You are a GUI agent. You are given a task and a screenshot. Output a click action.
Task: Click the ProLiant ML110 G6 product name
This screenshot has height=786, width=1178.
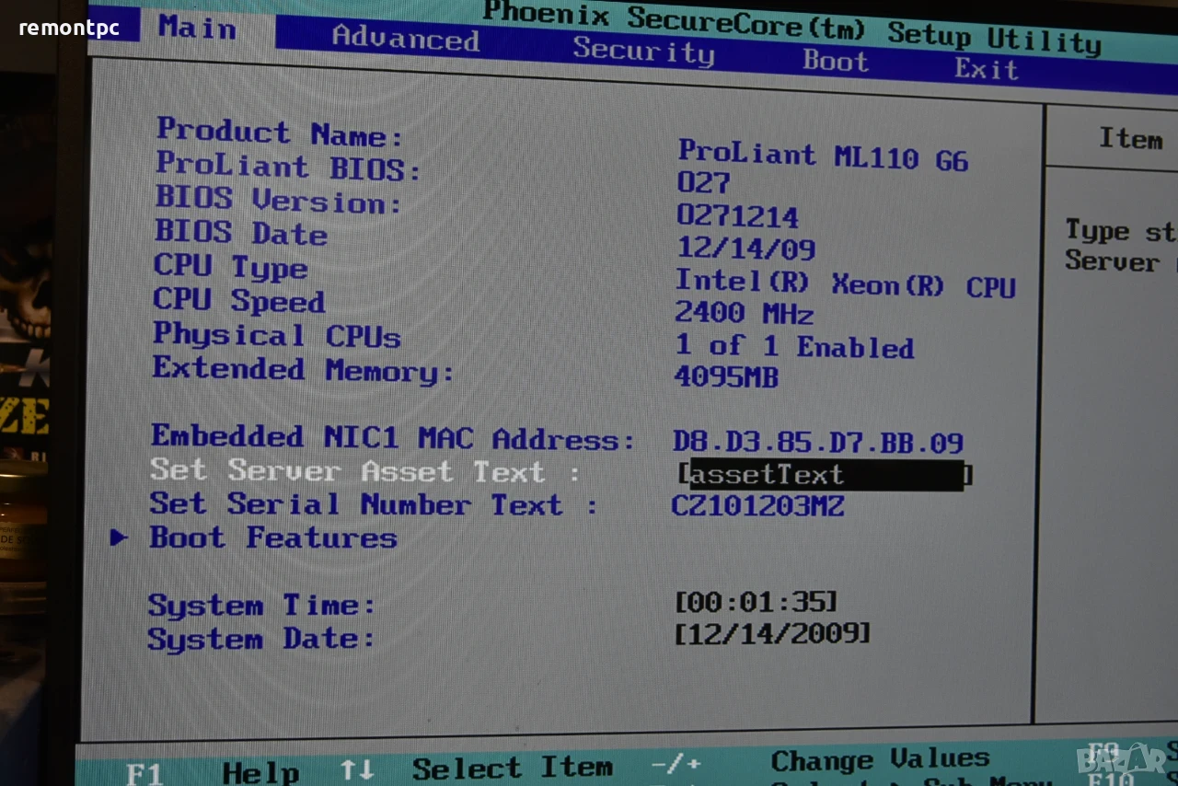click(x=823, y=156)
